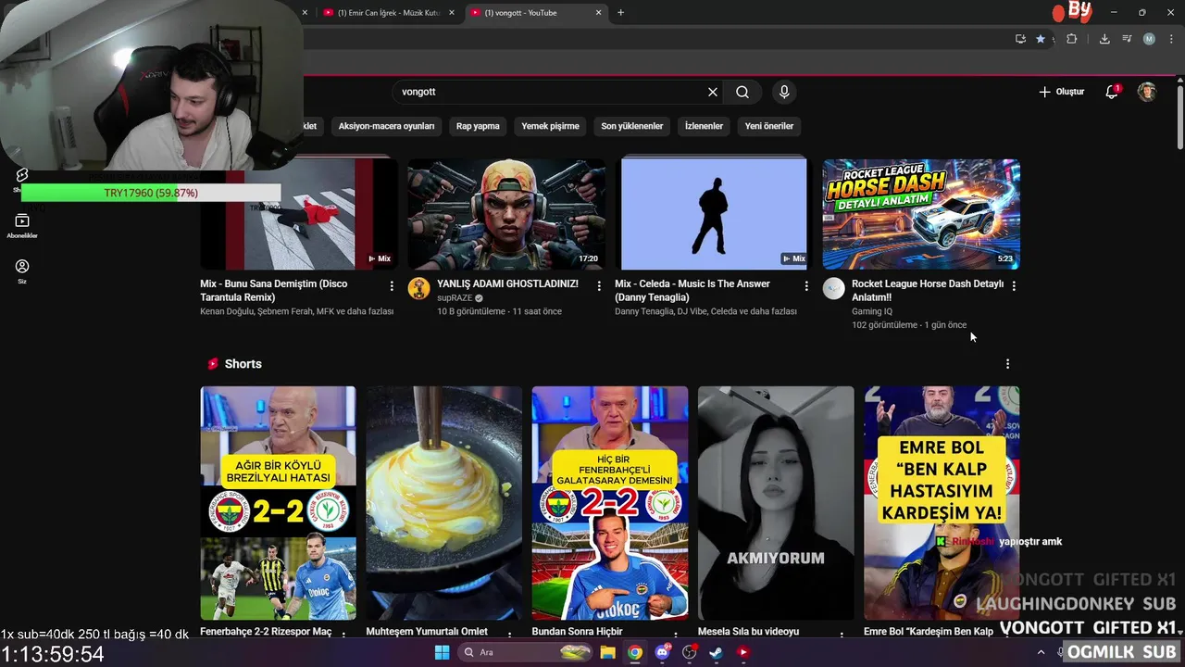Open the YouTube account avatar menu

click(1147, 92)
